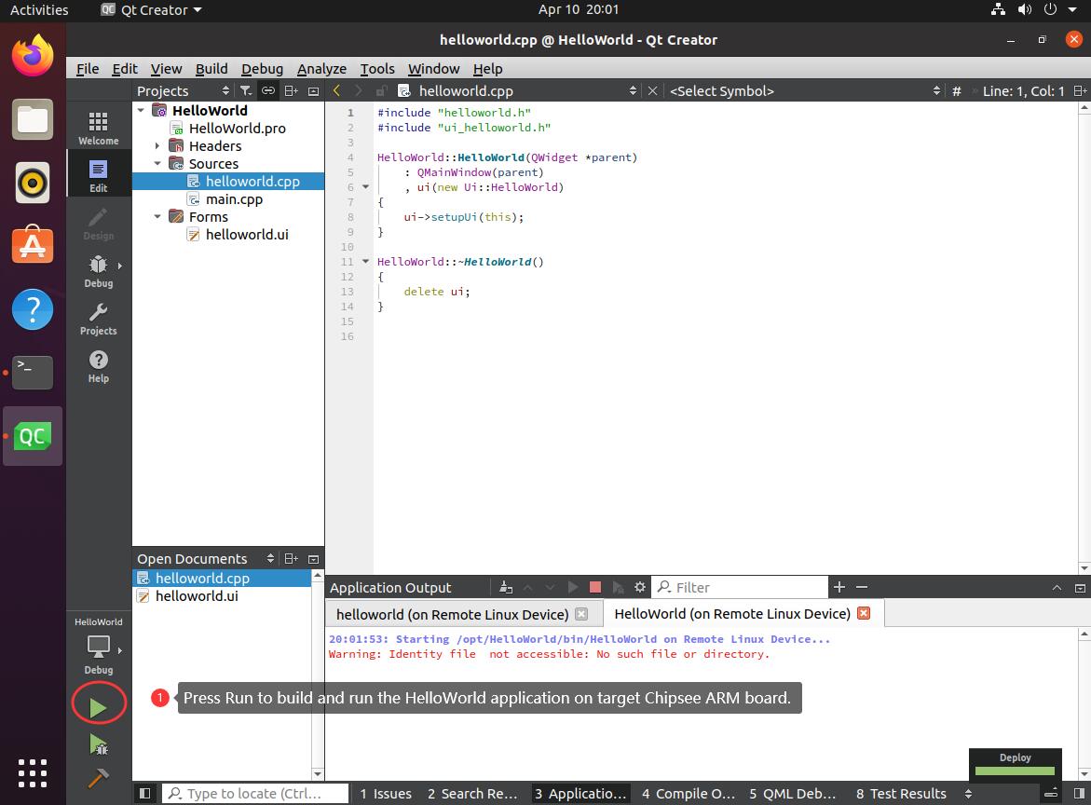Screen dimensions: 1091x805
Task: Maximize the output pane with the up chevron
Action: click(x=1057, y=588)
